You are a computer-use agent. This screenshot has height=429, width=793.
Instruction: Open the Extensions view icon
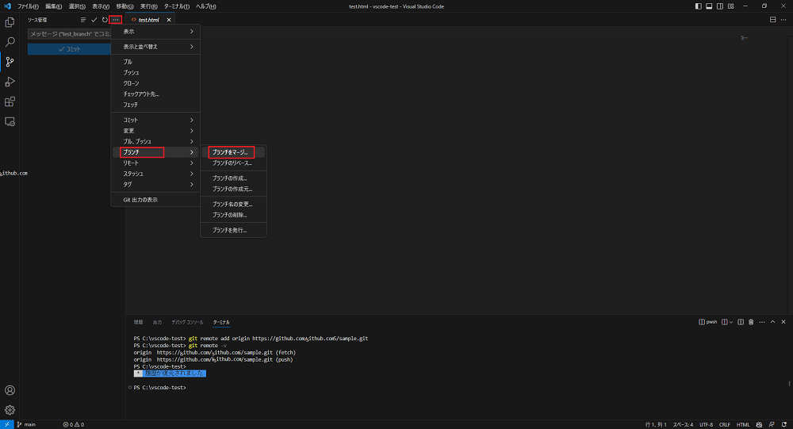[x=10, y=102]
